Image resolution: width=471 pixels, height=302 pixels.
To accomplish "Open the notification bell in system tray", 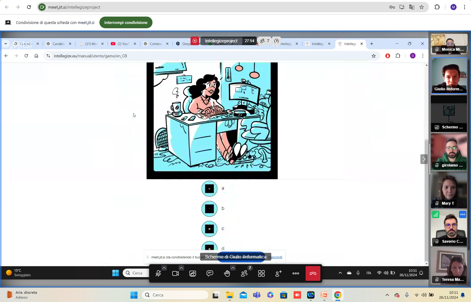I will [x=463, y=295].
